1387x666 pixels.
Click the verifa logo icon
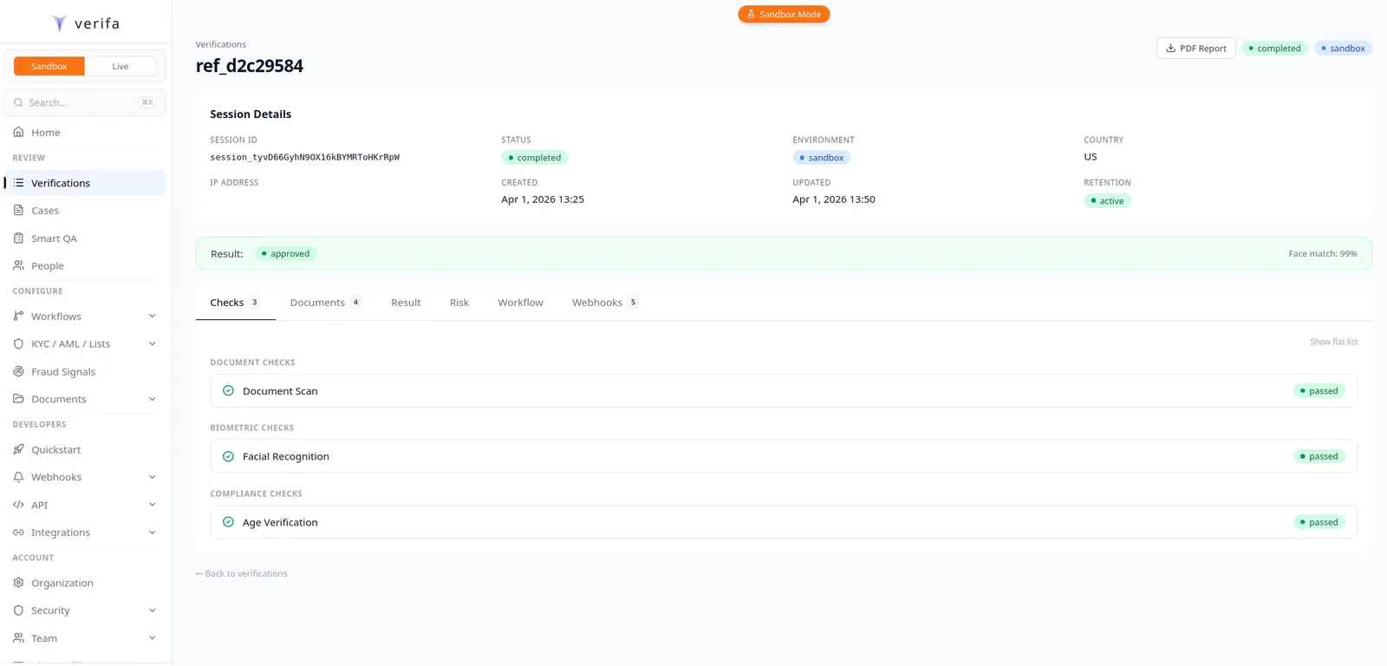59,23
